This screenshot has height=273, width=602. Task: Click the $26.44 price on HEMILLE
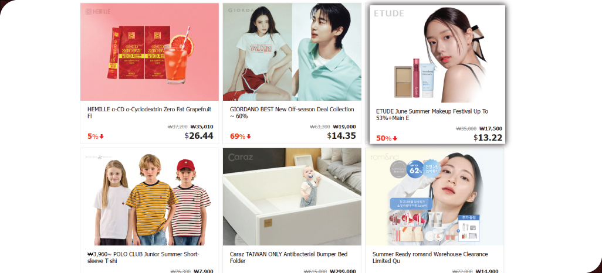click(x=199, y=136)
